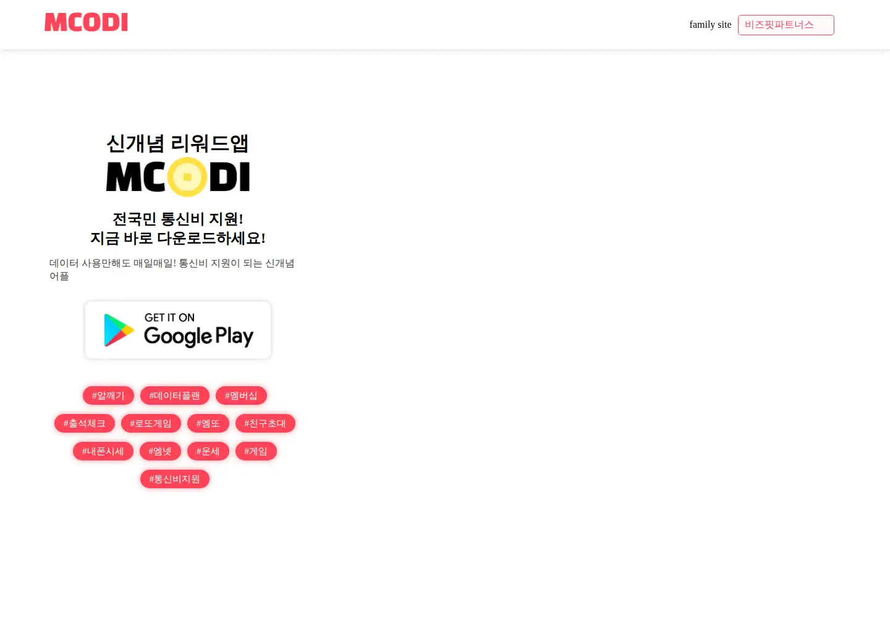The image size is (890, 618).
Task: Click the red MCODI logo in header
Action: coord(86,22)
